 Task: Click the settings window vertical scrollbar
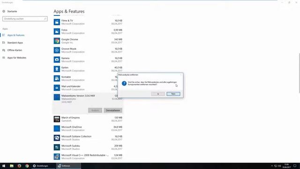299,73
